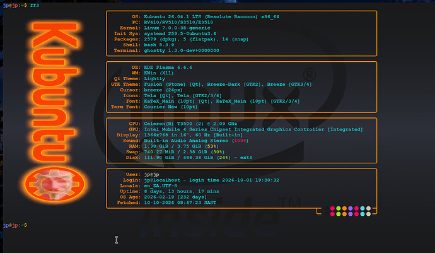Click the Courier New term font value
Screen dimensions: 435x253
tap(171, 107)
